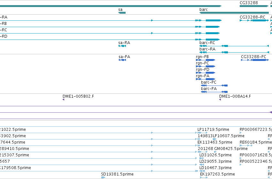Image resolution: width=272 pixels, height=179 pixels.
Task: Click the 215307.5prime EST label
Action: pyautogui.click(x=14, y=155)
